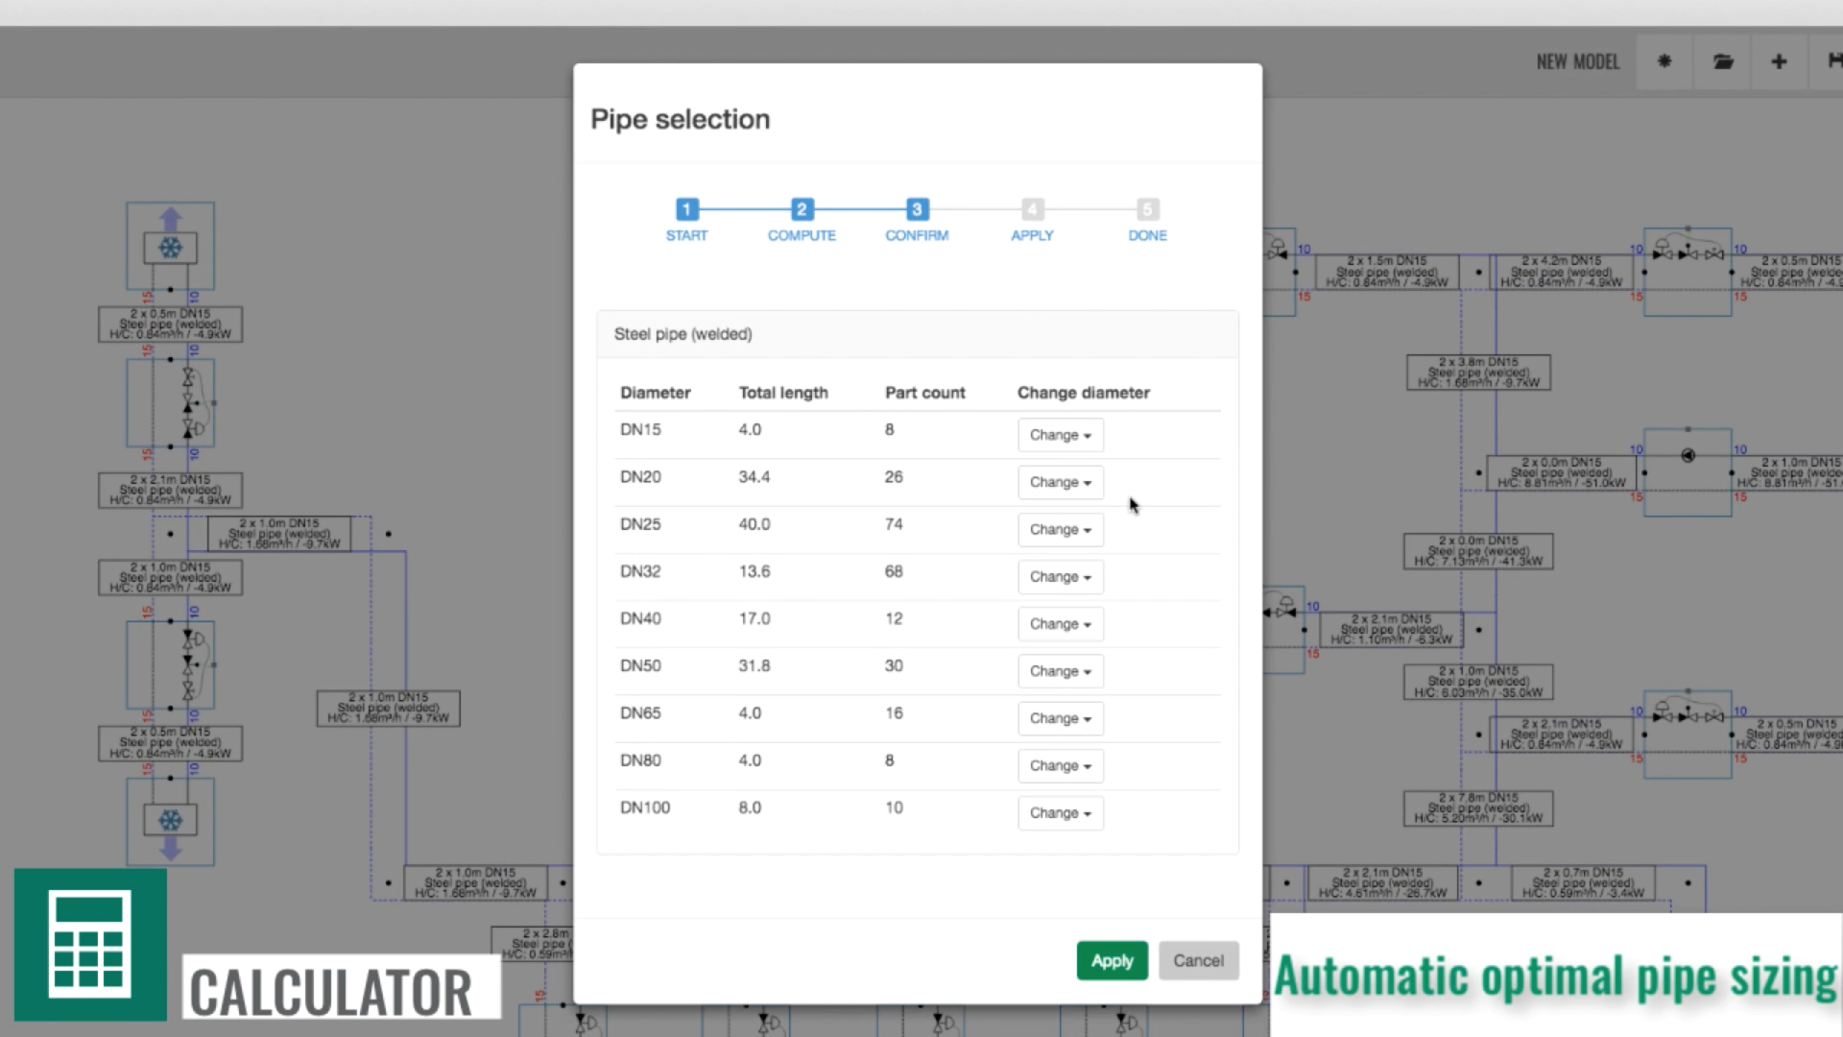Open Change dropdown for DN25
Screen dimensions: 1843x1037
1060,529
